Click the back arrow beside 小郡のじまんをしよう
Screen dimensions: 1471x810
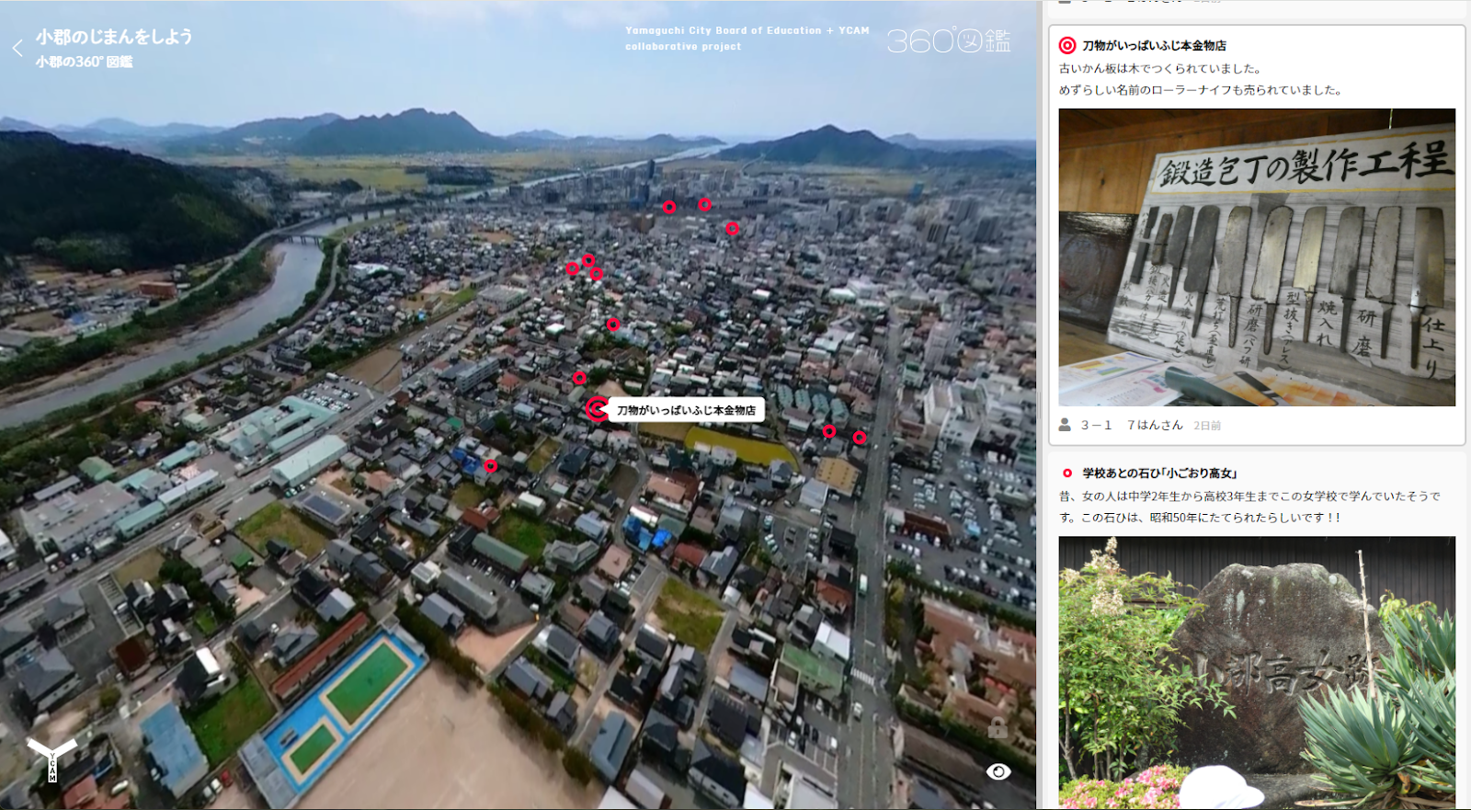pyautogui.click(x=17, y=48)
